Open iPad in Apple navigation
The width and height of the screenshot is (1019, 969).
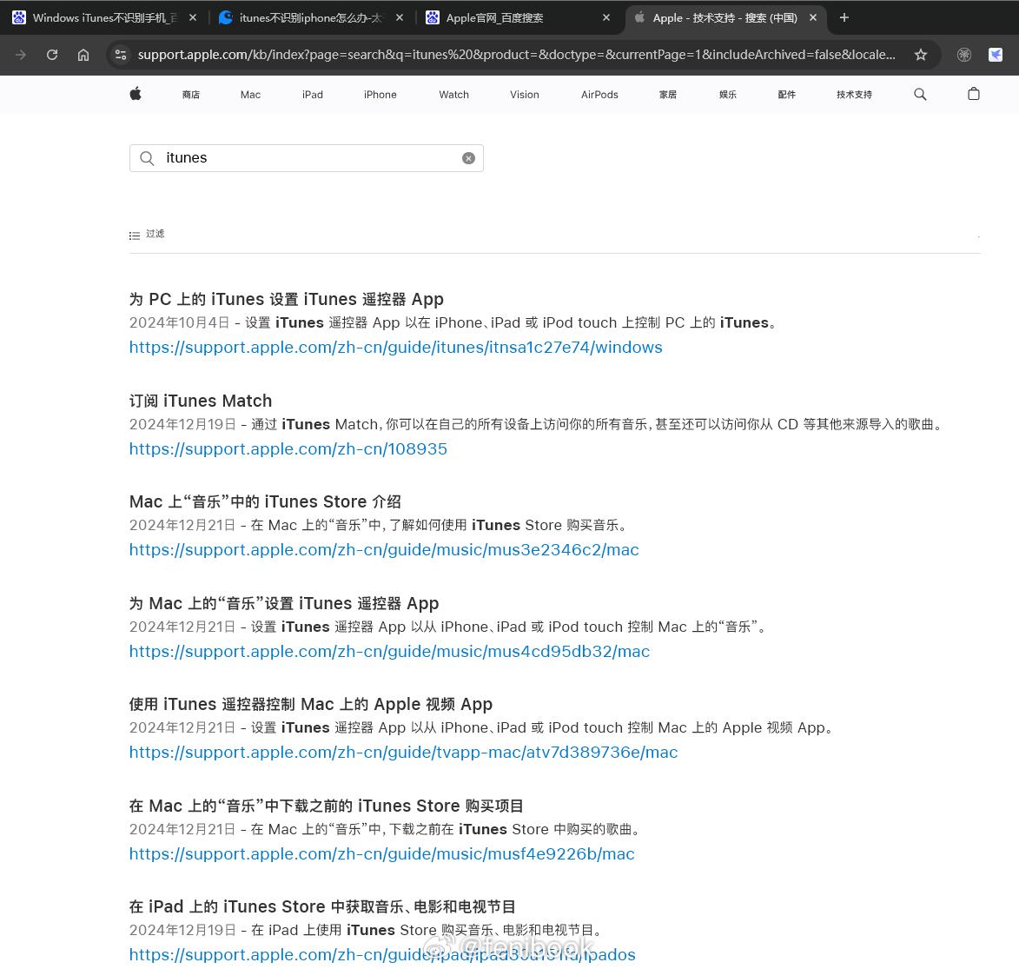313,95
